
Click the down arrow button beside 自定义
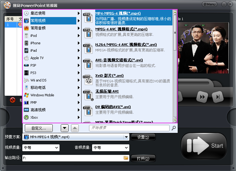coord(65,128)
